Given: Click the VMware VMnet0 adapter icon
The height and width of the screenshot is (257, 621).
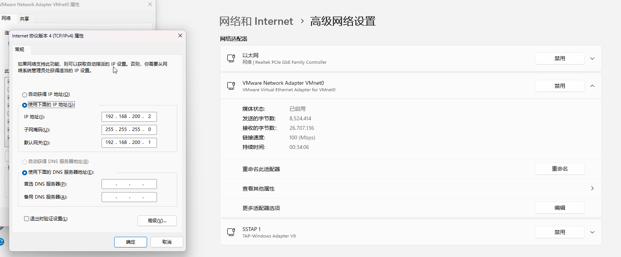Looking at the screenshot, I should tap(231, 86).
